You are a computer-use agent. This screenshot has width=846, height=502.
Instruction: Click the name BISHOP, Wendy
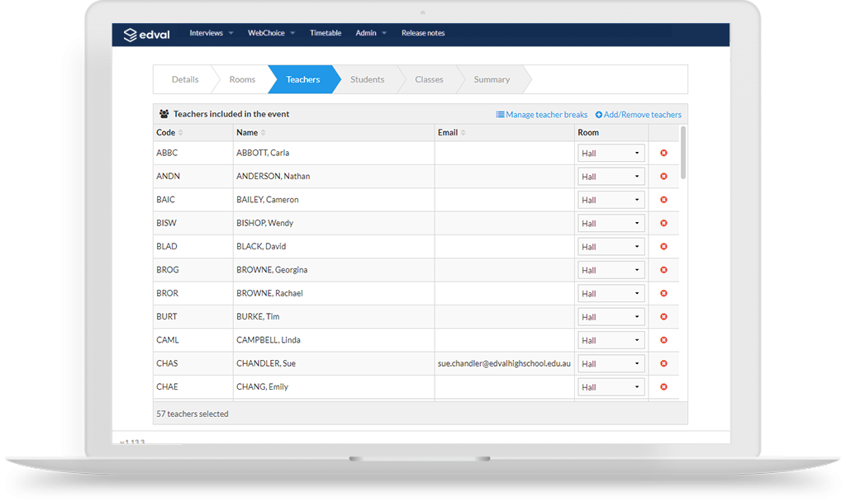click(265, 223)
